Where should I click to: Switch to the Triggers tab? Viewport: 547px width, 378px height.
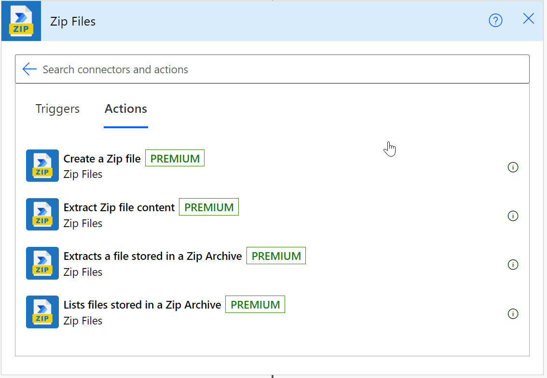pyautogui.click(x=57, y=109)
